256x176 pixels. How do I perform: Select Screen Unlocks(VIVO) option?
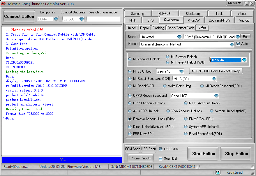pos(212,111)
